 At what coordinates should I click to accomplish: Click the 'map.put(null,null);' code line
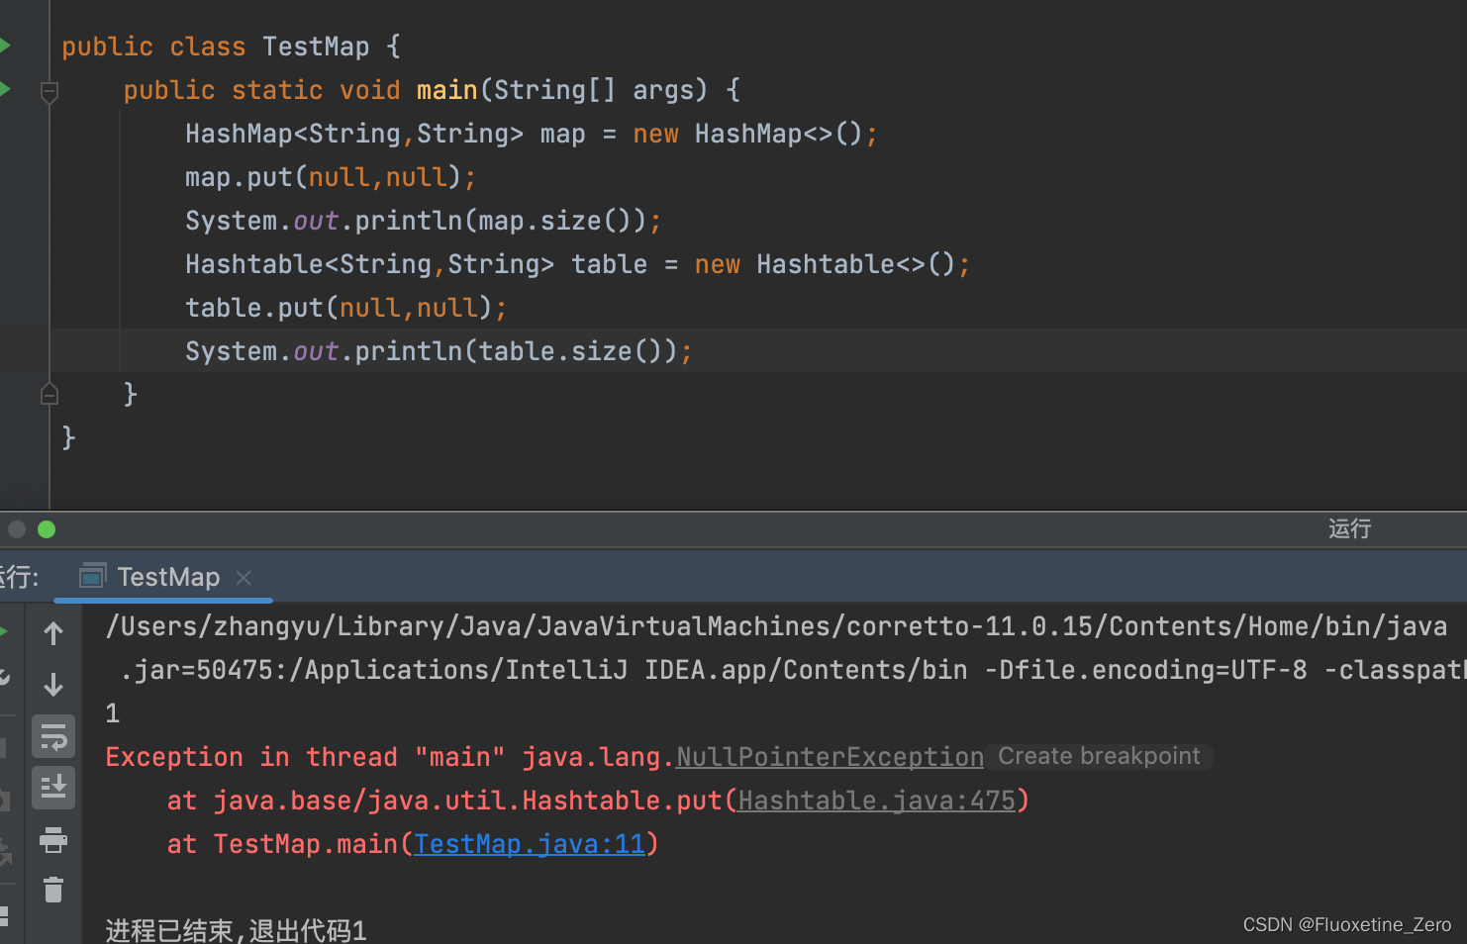click(x=331, y=177)
